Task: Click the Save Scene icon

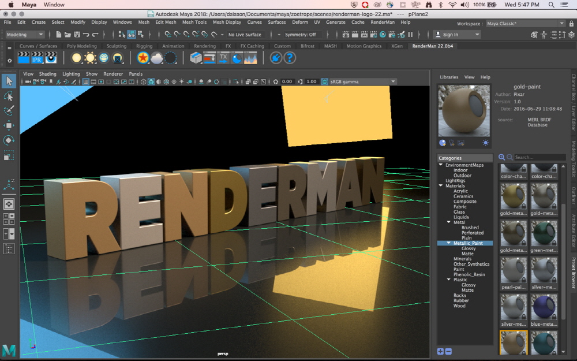Action: tap(77, 35)
